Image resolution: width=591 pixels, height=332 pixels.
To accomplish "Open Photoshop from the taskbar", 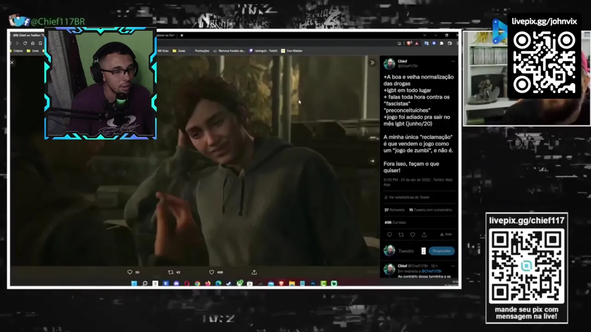I will tap(313, 284).
